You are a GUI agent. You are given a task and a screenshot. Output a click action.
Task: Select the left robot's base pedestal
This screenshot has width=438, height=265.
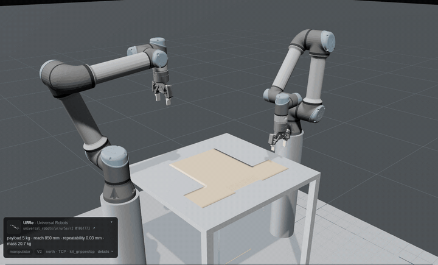point(123,230)
